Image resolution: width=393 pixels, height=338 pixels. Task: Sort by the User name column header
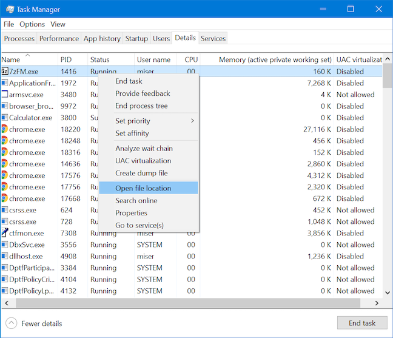click(155, 59)
